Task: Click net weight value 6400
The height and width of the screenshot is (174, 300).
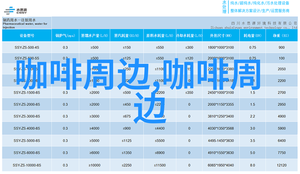Action: coord(282,141)
